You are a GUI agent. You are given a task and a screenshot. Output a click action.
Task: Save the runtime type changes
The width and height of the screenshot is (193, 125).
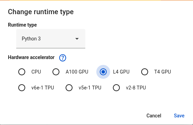click(179, 116)
